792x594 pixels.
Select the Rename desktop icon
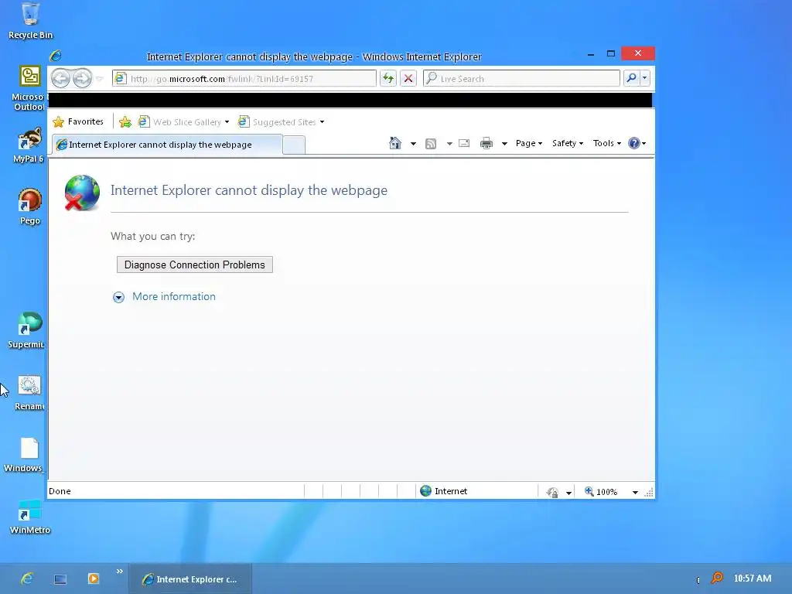[29, 392]
